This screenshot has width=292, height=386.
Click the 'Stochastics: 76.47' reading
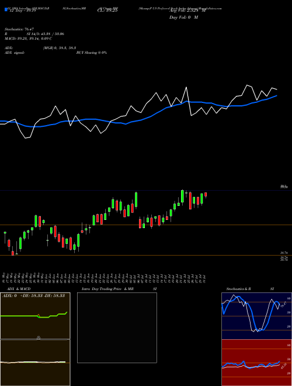[x=19, y=29]
